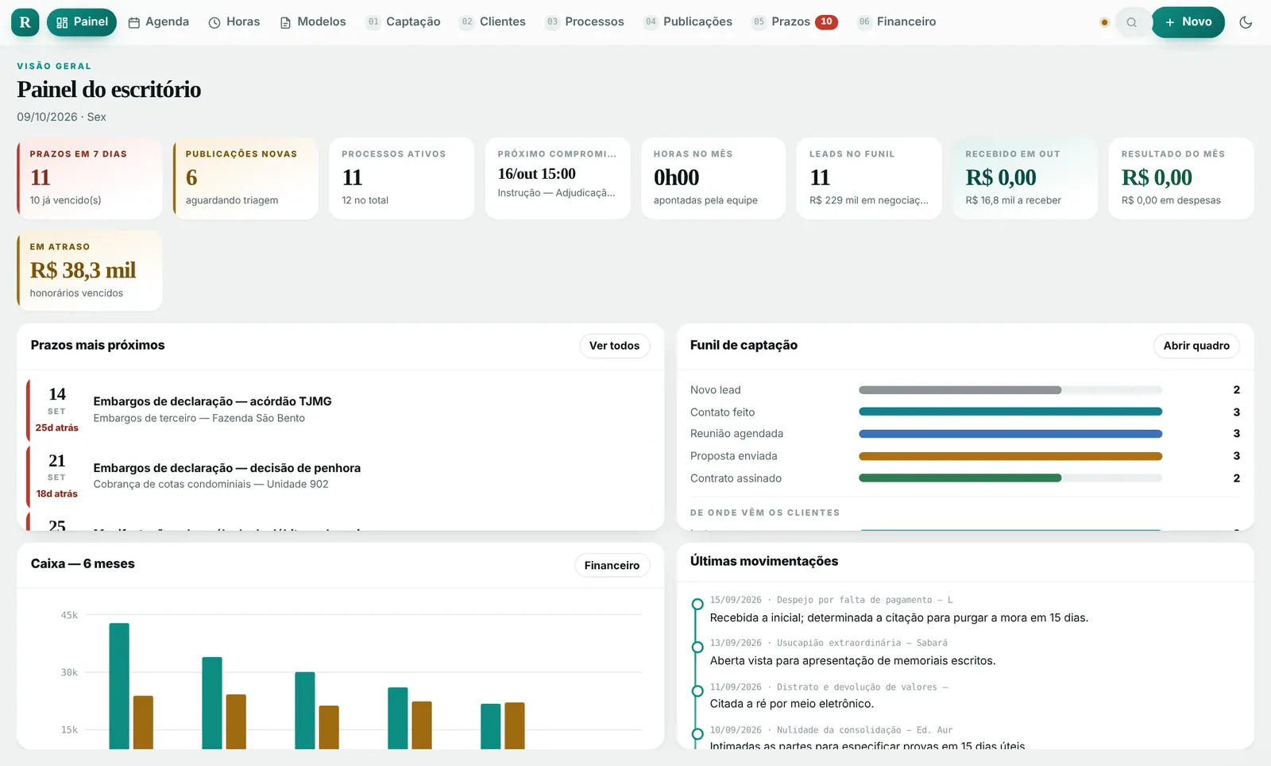Screen dimensions: 1271x766
Task: Open the Publicações novas card
Action: (x=245, y=178)
